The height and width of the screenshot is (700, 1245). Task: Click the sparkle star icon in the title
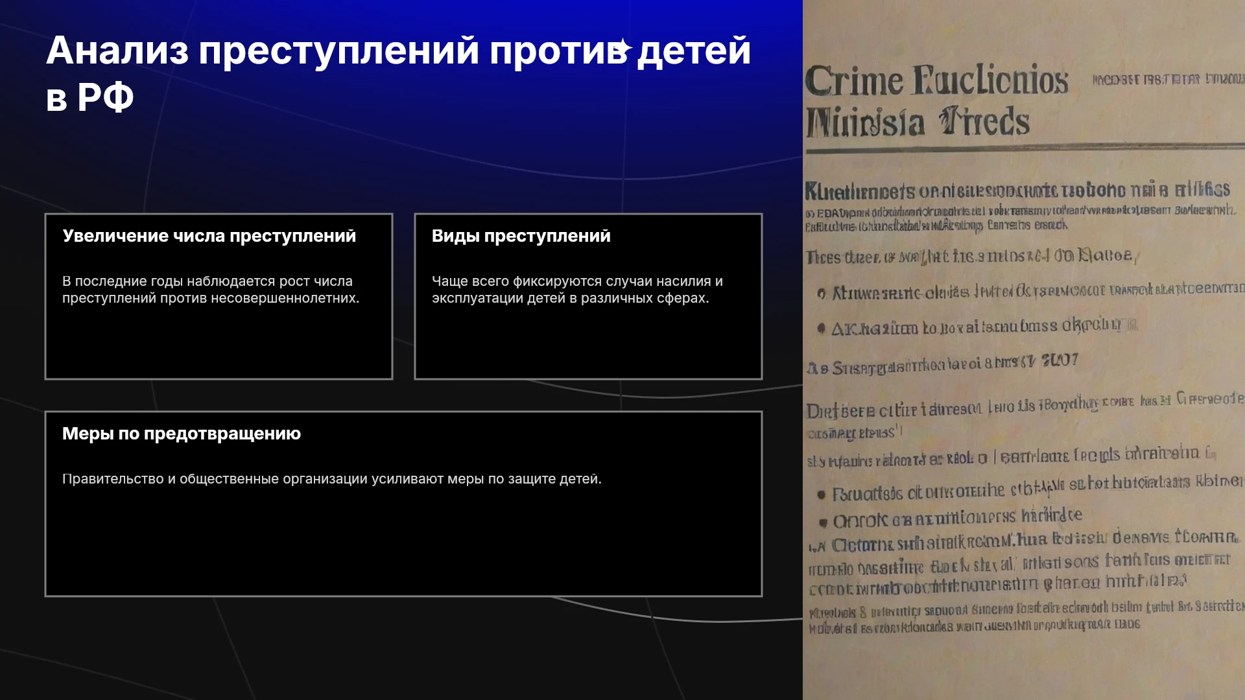pos(622,47)
